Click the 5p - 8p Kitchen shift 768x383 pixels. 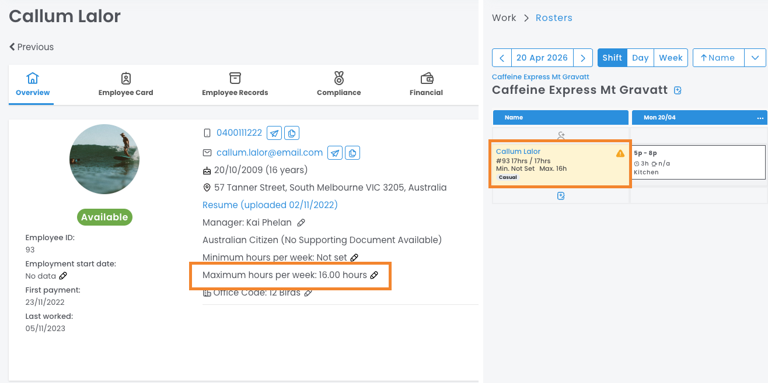[x=698, y=162]
